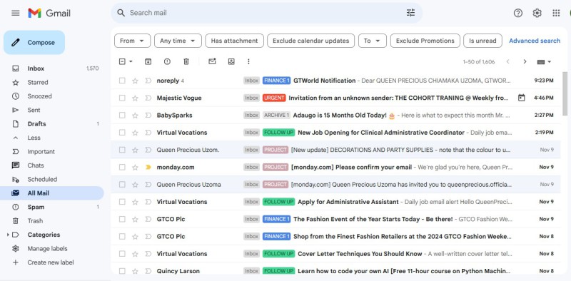Open the input tools keyboard dropdown
571x281 pixels.
pyautogui.click(x=545, y=62)
